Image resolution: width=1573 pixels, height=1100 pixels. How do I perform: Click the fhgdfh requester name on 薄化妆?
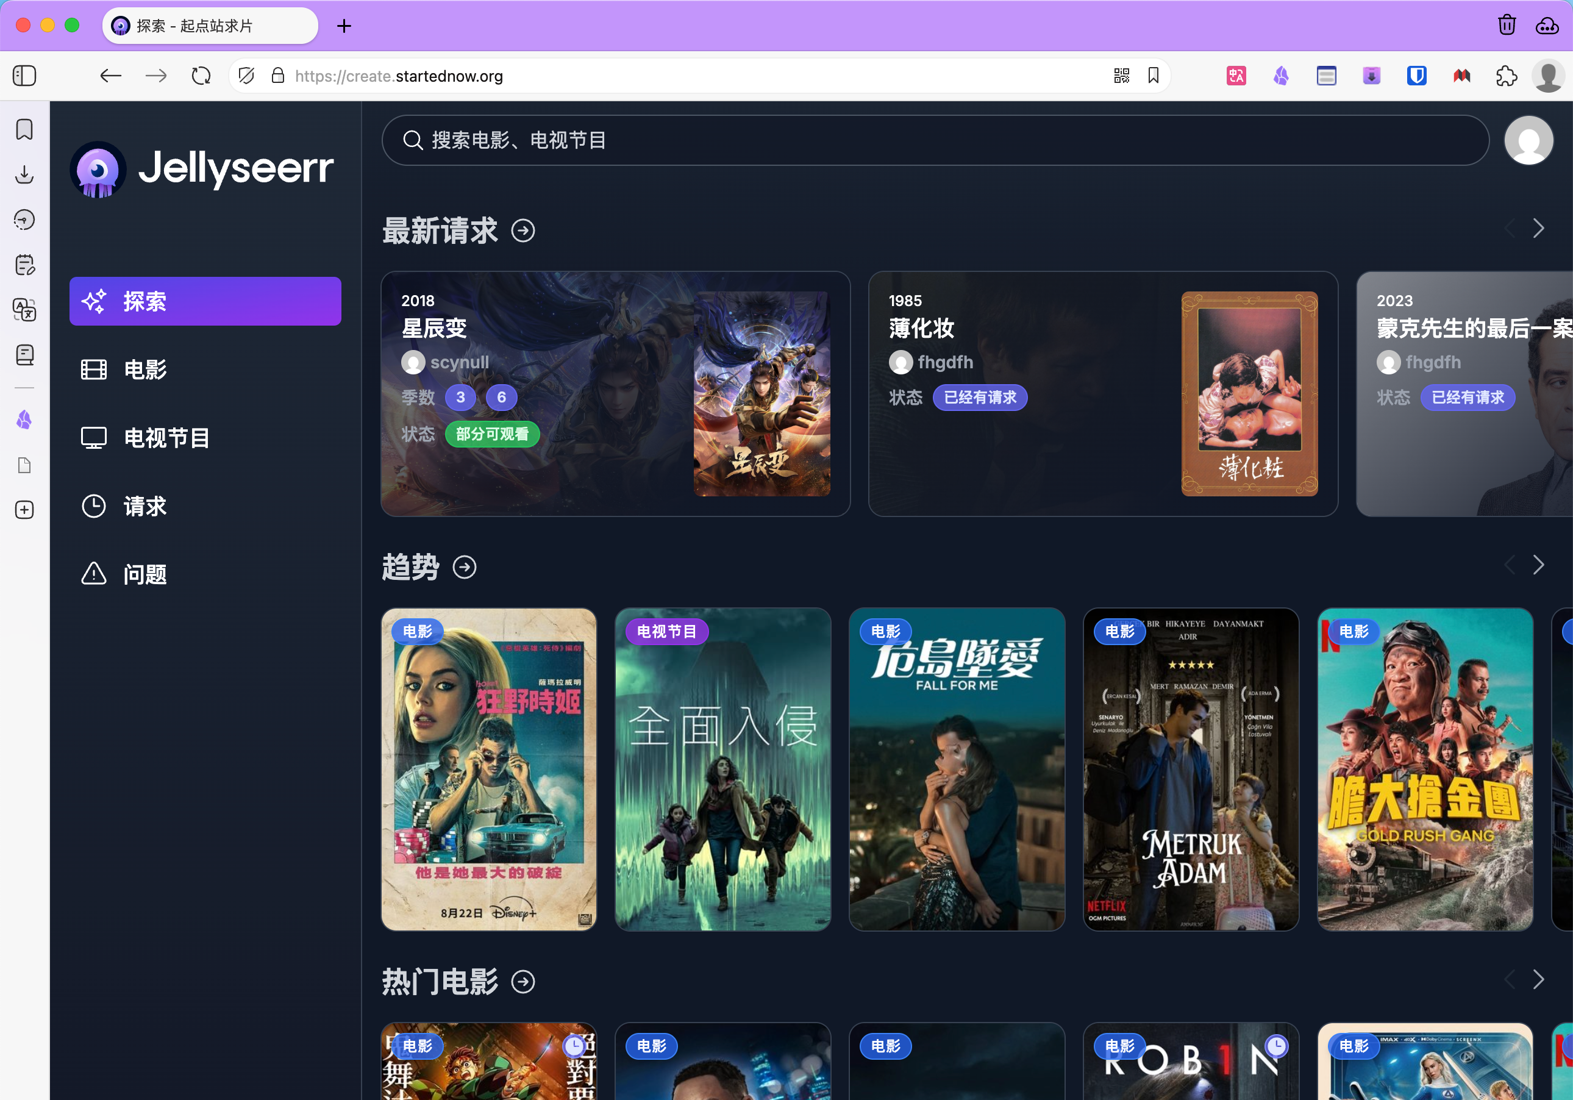click(946, 362)
